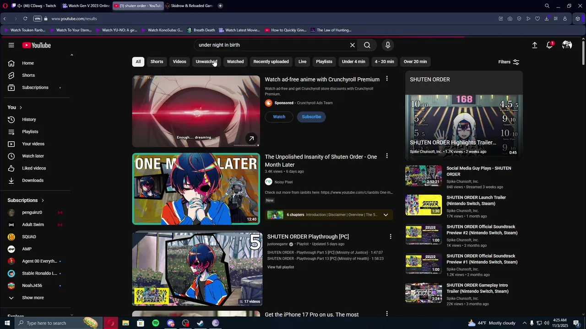Open YouTube notifications bell

point(549,45)
